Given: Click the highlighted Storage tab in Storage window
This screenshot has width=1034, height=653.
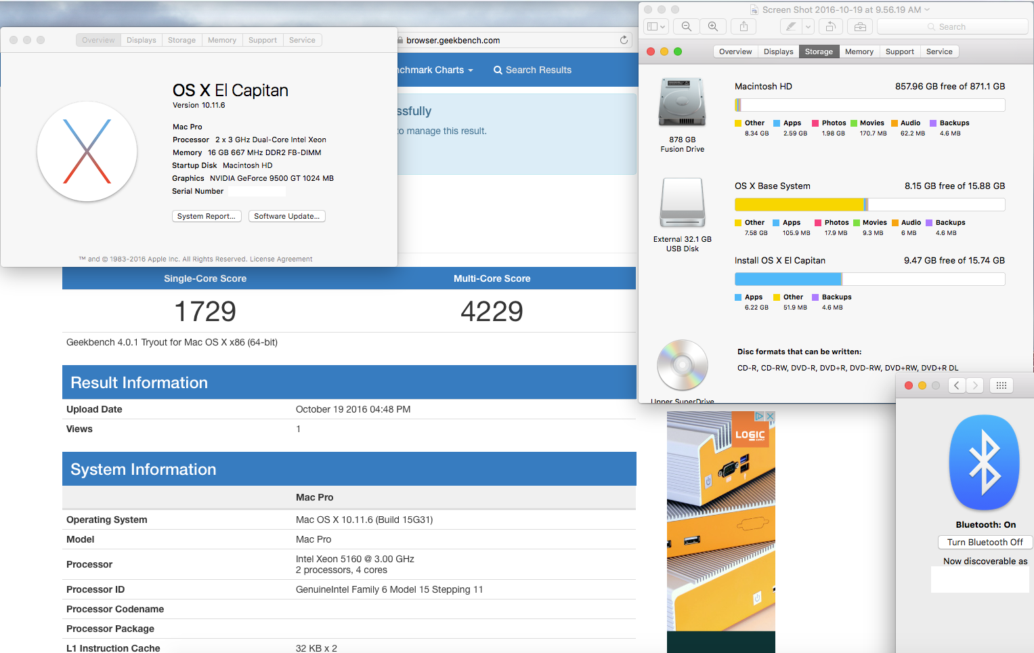Looking at the screenshot, I should click(x=819, y=51).
